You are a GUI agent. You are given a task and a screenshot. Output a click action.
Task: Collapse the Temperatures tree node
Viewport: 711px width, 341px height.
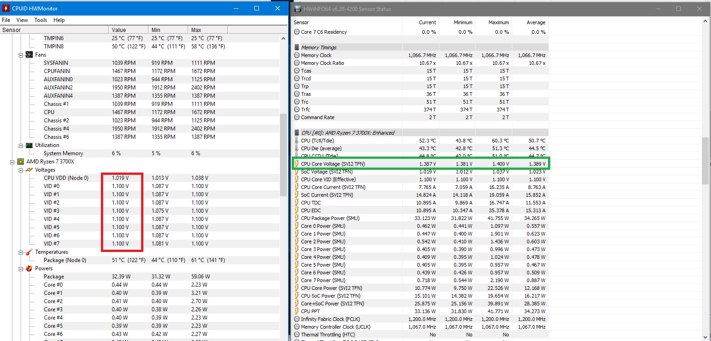click(21, 252)
